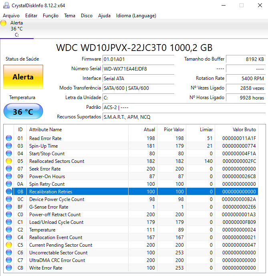Select the Reallocated Sectors Count row name
The height and width of the screenshot is (276, 268).
[56, 161]
